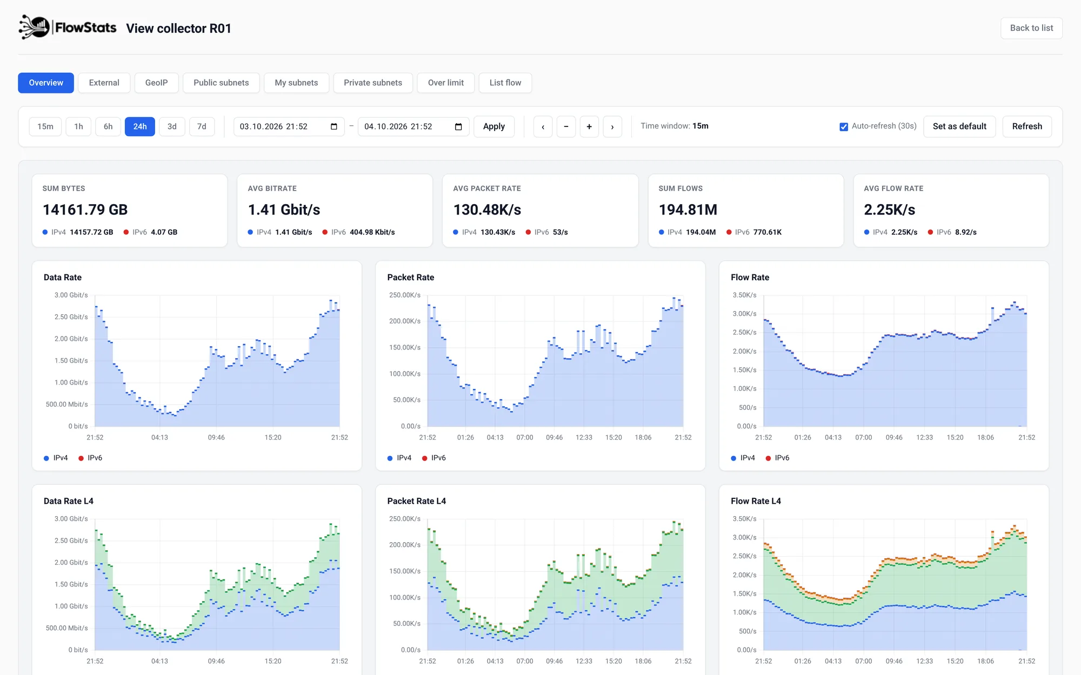Image resolution: width=1081 pixels, height=675 pixels.
Task: Open the My subnets tab
Action: (x=296, y=83)
